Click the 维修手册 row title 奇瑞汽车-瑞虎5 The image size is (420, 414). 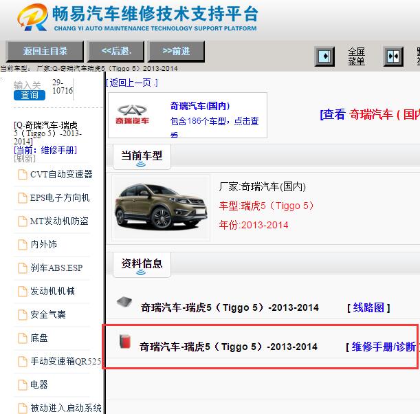click(x=228, y=347)
